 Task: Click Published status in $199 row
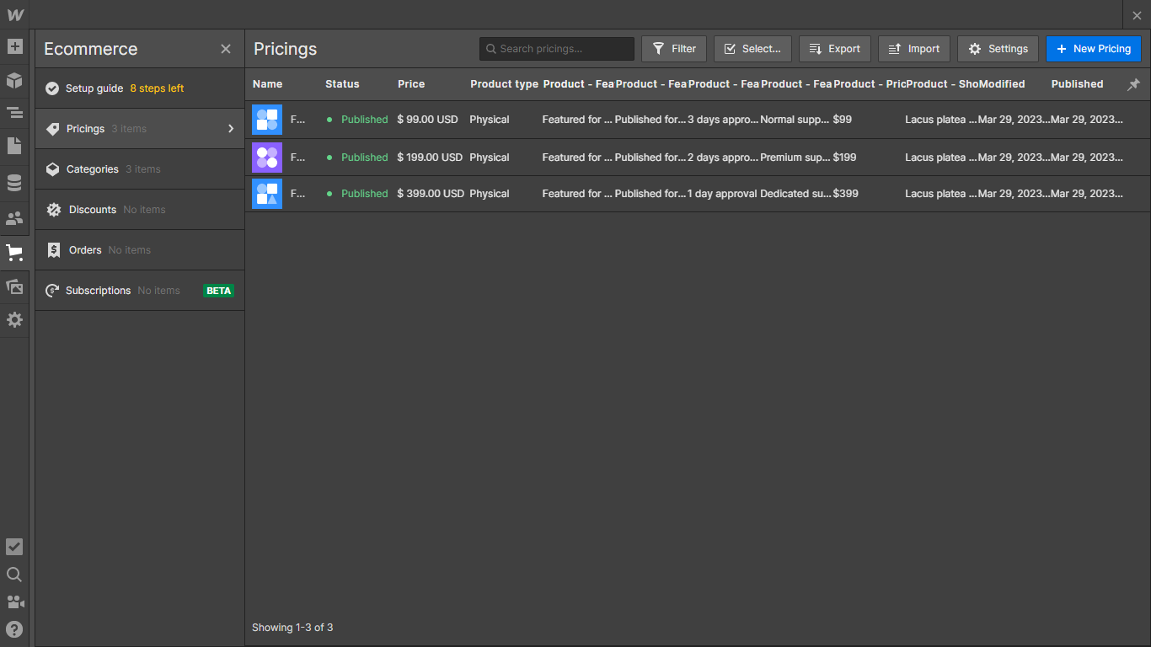point(365,158)
